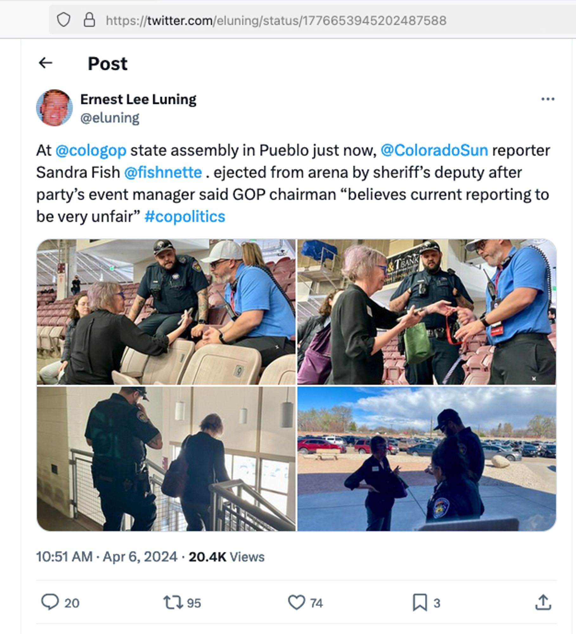Open the @cologop mention link
The width and height of the screenshot is (576, 634).
pyautogui.click(x=91, y=151)
